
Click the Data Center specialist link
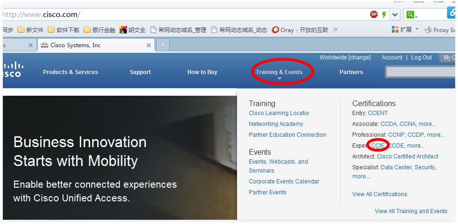point(396,167)
